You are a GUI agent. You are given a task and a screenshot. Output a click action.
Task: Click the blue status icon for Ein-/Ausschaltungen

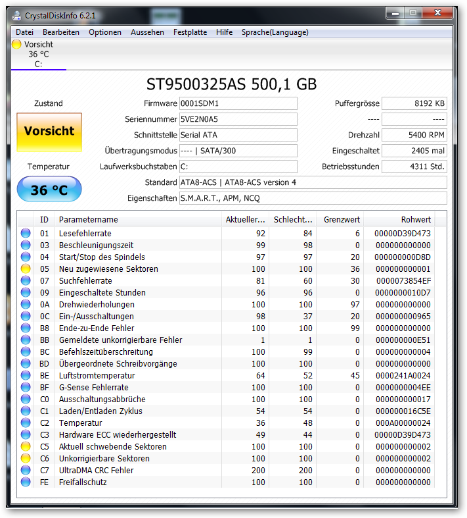[26, 316]
